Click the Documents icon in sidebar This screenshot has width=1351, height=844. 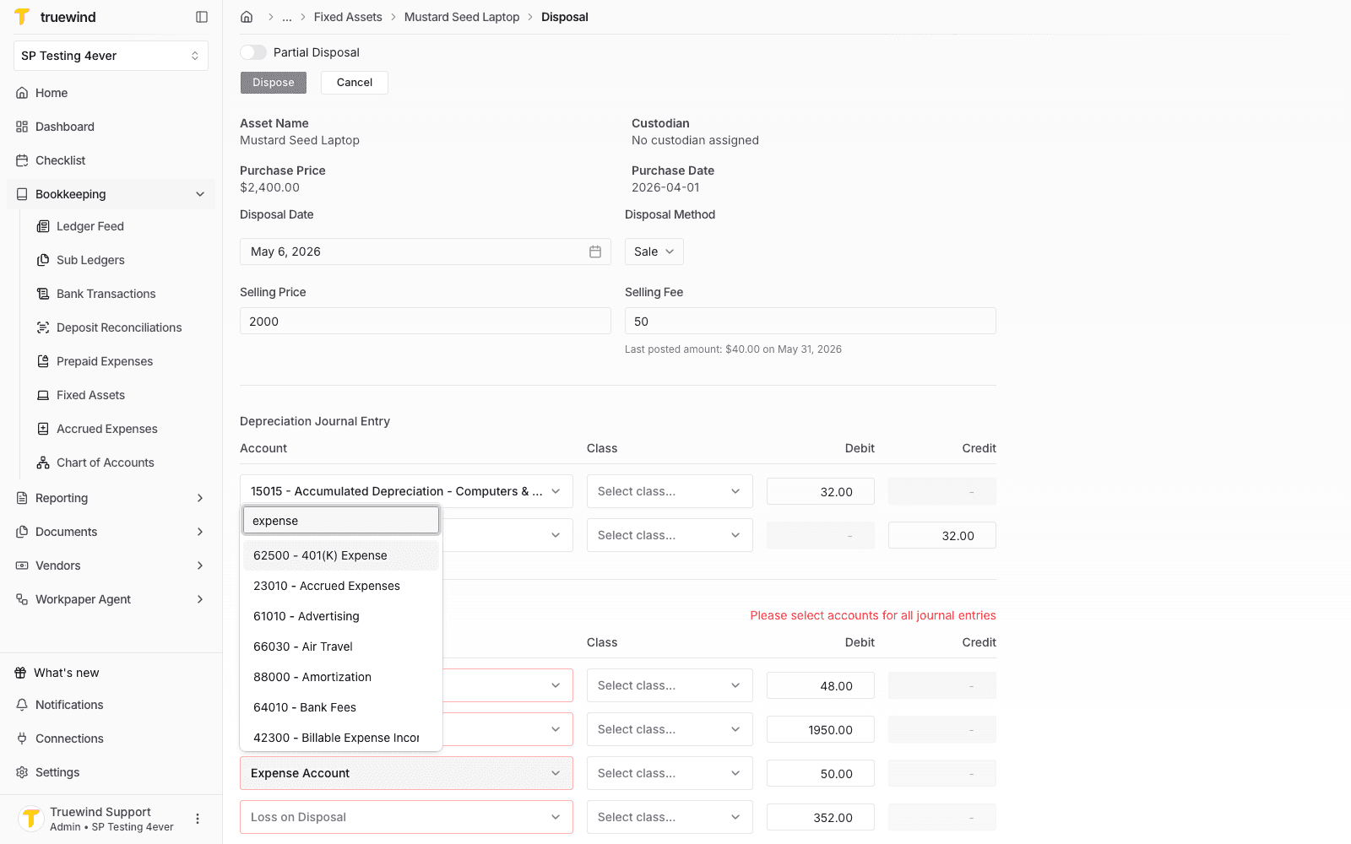pos(22,532)
